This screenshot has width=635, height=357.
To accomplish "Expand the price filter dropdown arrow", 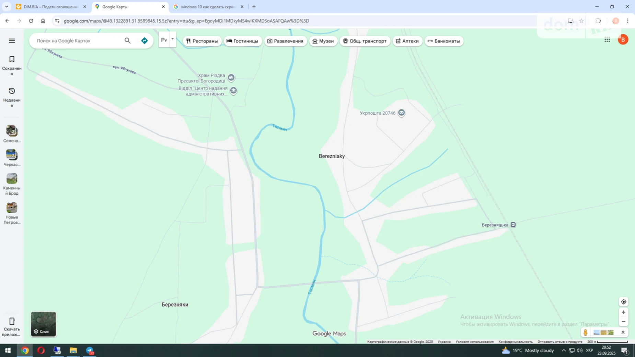I will coord(172,39).
